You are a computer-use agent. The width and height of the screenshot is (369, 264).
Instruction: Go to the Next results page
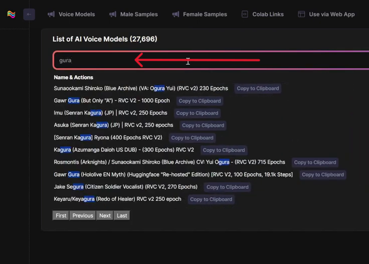click(105, 215)
